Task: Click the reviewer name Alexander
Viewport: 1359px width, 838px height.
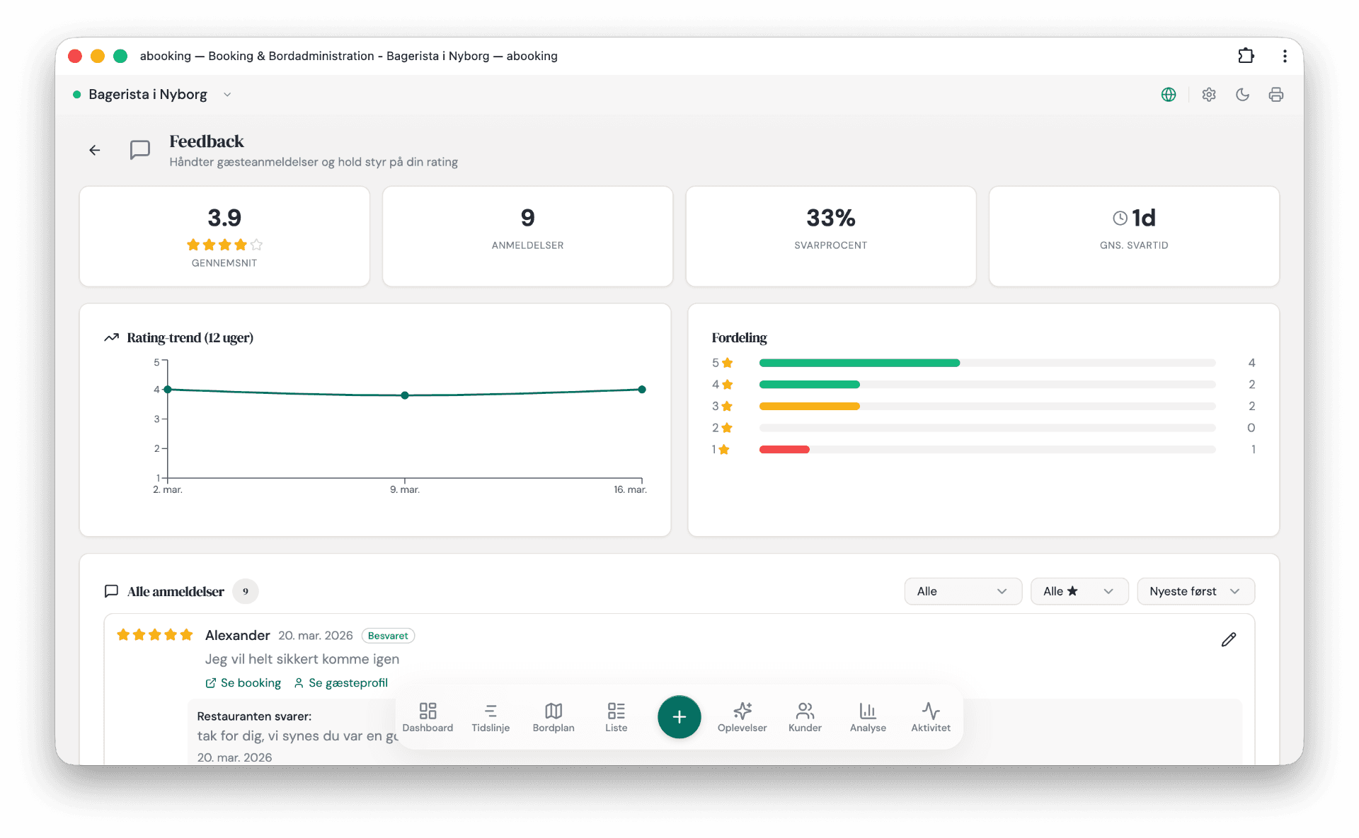Action: click(x=238, y=635)
